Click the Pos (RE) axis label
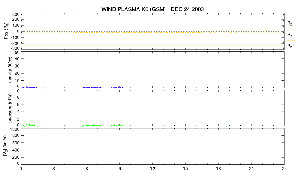The image size is (298, 180). [x=6, y=31]
